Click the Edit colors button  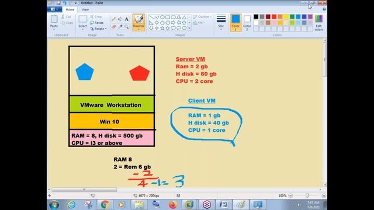[319, 23]
